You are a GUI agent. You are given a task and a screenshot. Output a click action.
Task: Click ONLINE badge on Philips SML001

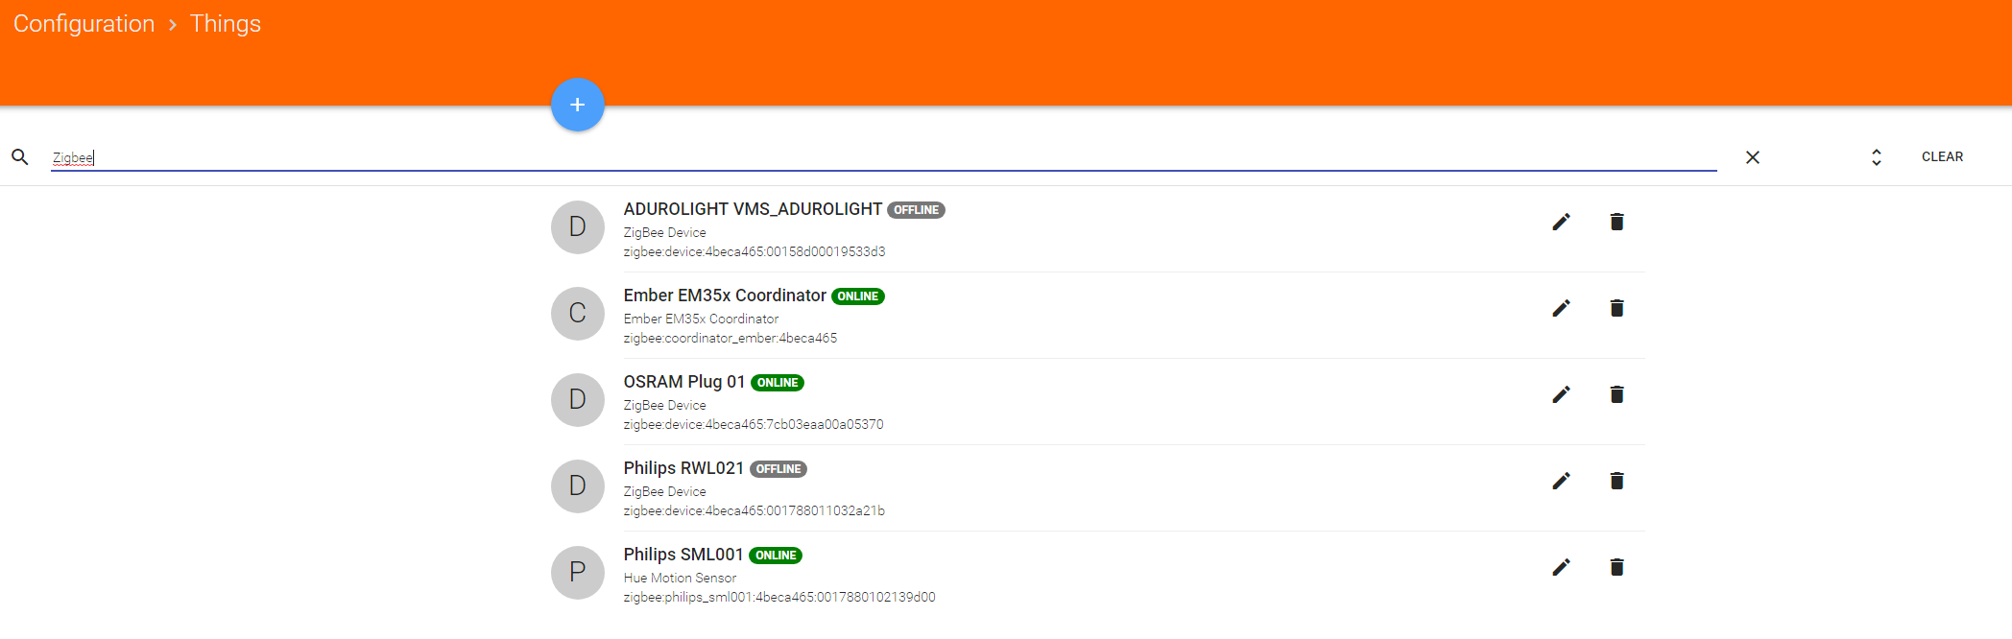click(775, 556)
